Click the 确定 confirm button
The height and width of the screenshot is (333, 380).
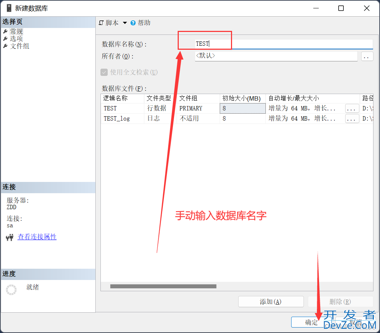tap(311, 322)
